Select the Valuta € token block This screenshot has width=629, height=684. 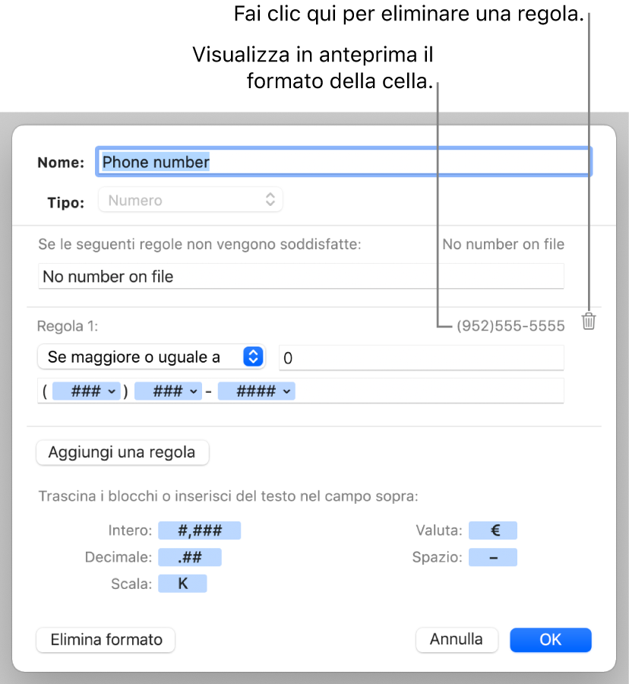pos(493,530)
